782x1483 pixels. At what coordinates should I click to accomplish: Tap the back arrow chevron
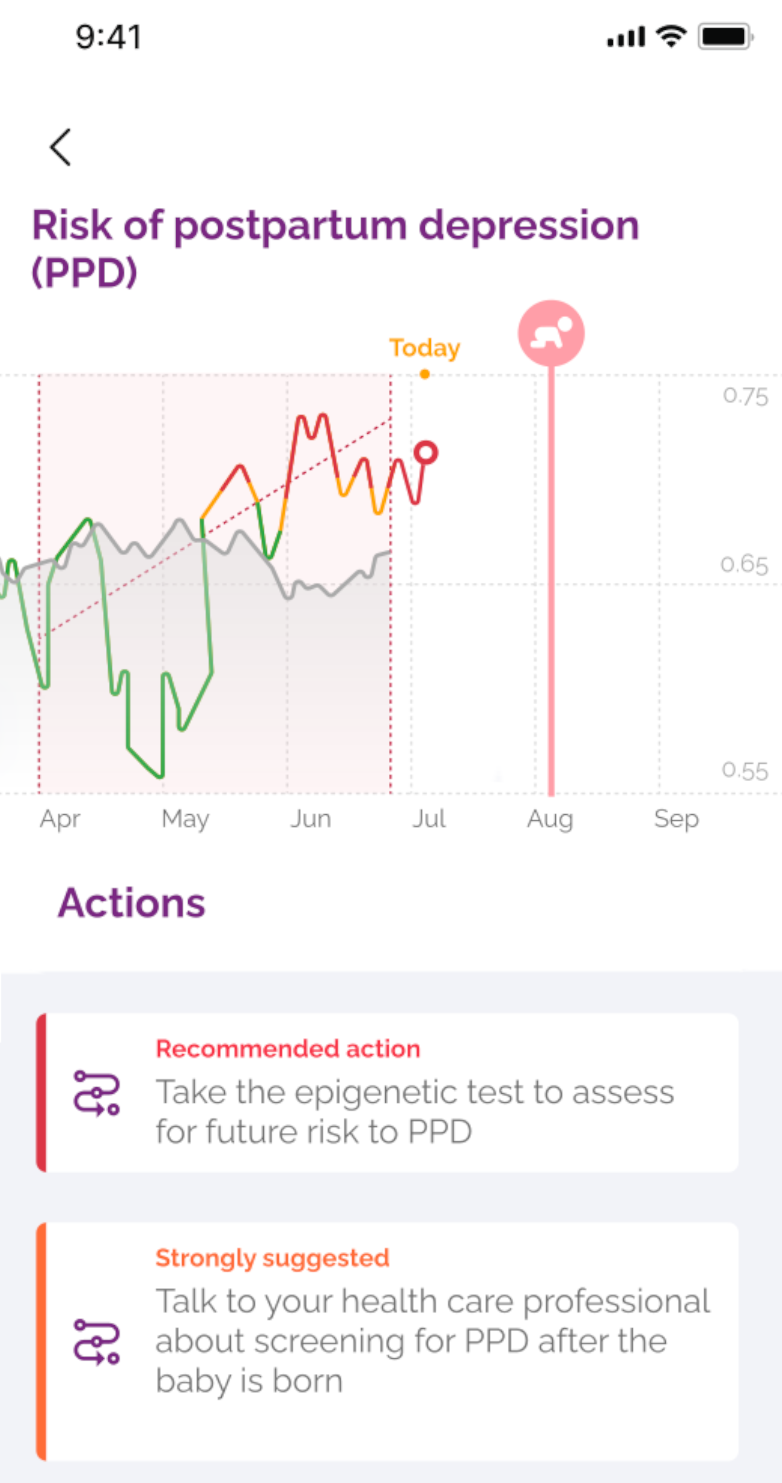tap(60, 147)
